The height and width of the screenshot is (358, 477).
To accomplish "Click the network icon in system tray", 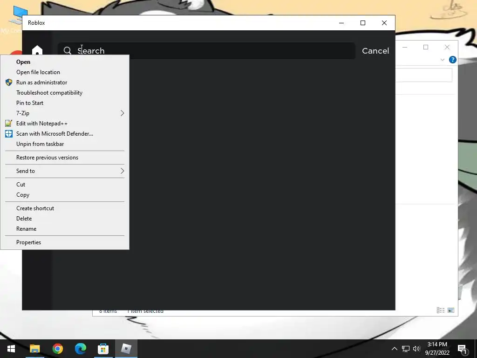I will pyautogui.click(x=406, y=349).
